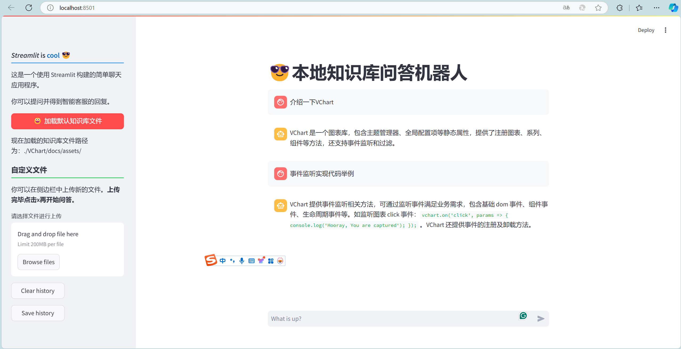This screenshot has height=349, width=681.
Task: Click the Grammarly icon in chat input
Action: (x=523, y=315)
